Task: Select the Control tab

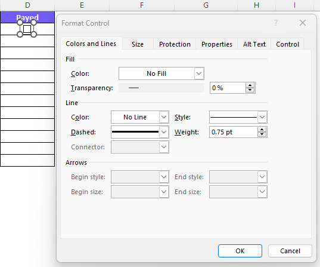Action: tap(287, 44)
